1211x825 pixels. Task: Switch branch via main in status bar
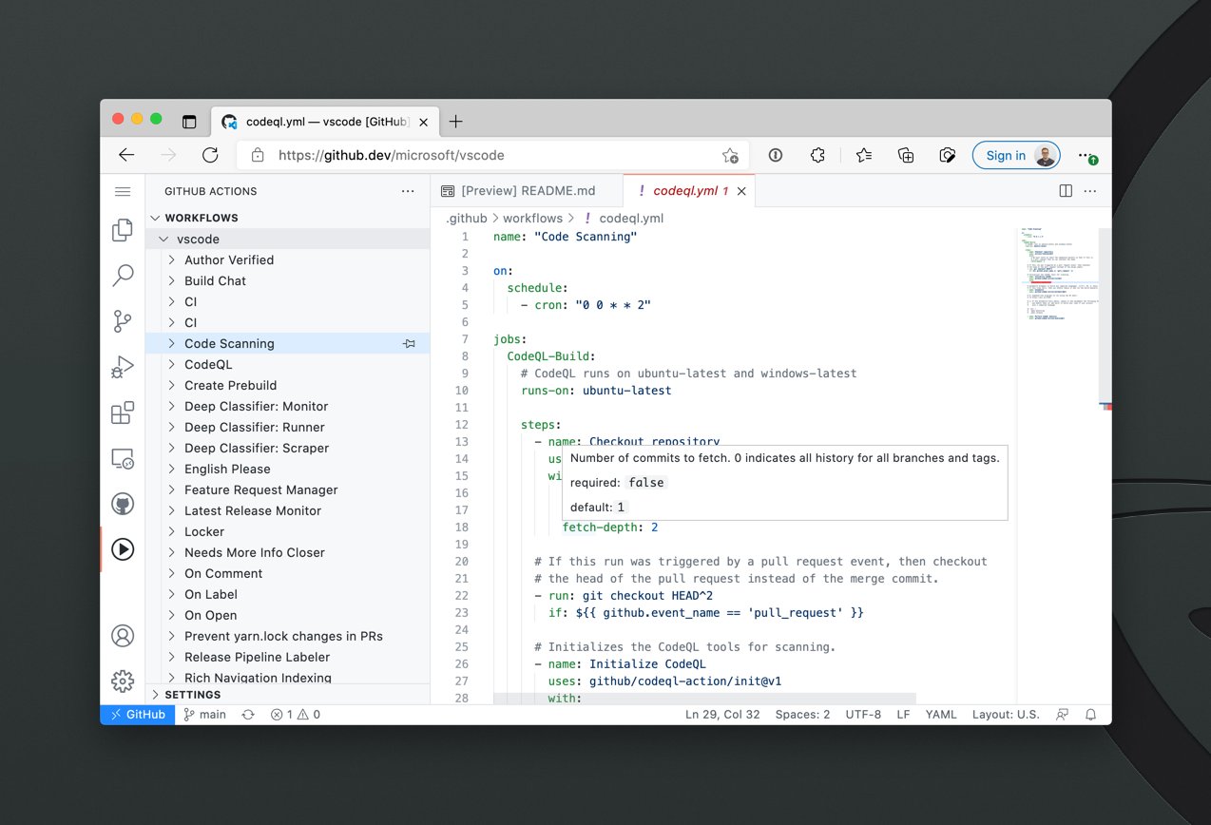(x=205, y=715)
